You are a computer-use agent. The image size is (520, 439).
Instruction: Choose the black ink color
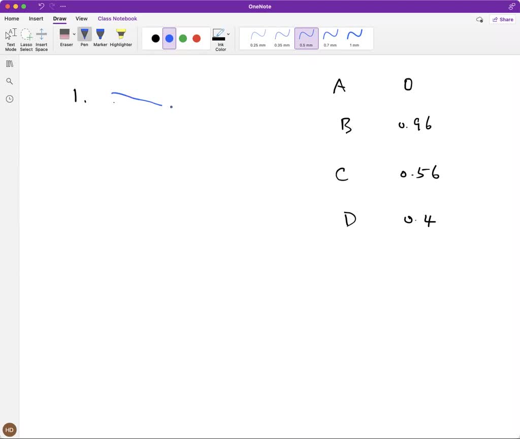[x=155, y=39]
